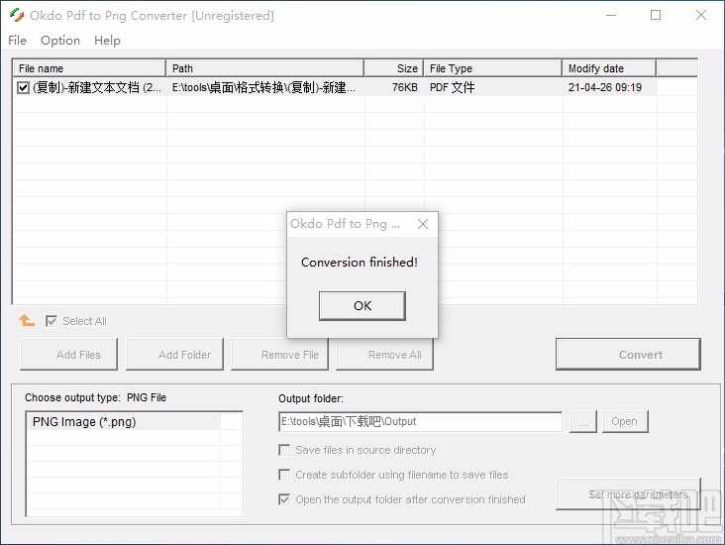Viewport: 725px width, 545px height.
Task: Click the Okdo app icon in title bar
Action: click(16, 15)
